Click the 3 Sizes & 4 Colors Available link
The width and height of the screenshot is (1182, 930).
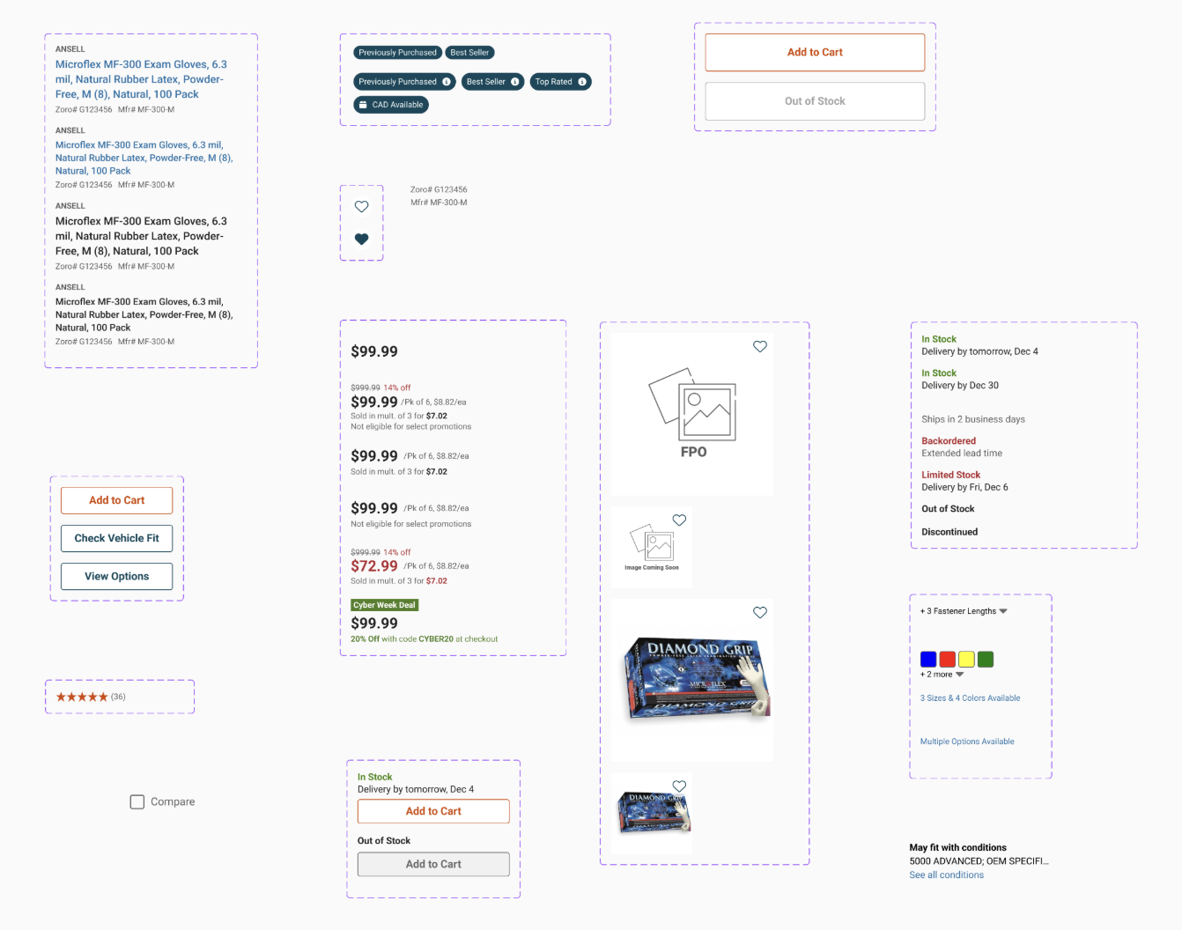[x=970, y=698]
